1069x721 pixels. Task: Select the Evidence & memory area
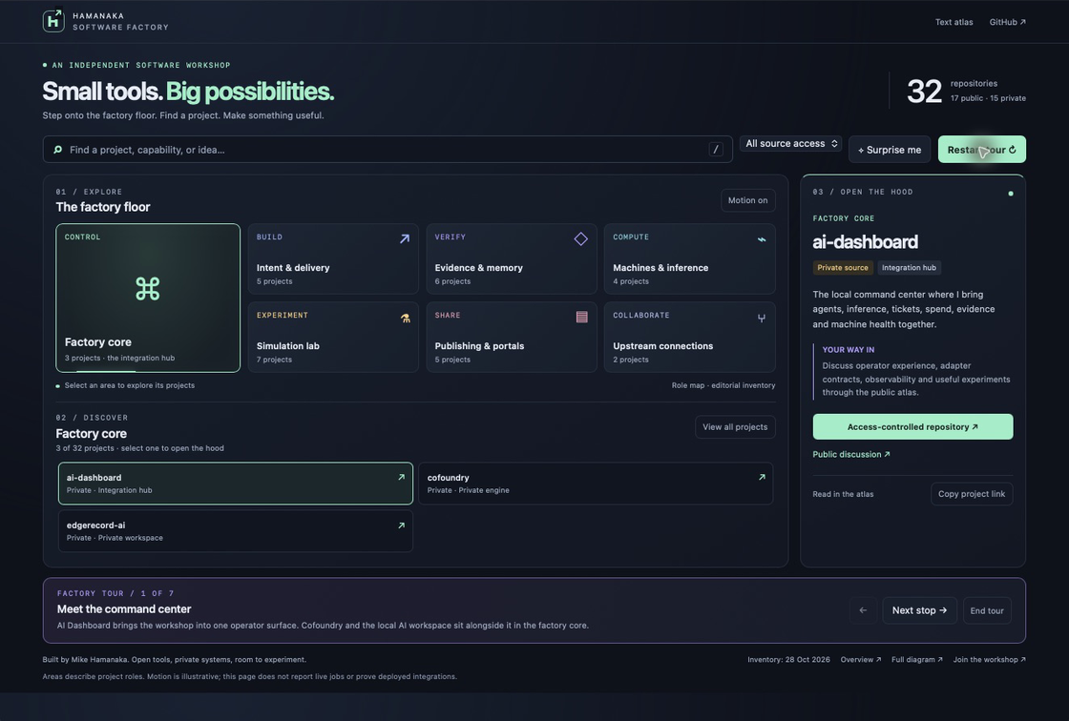point(512,259)
